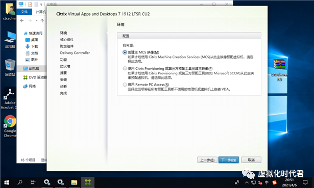
Task: Open the Google Chrome desktop icon
Action: point(10,126)
